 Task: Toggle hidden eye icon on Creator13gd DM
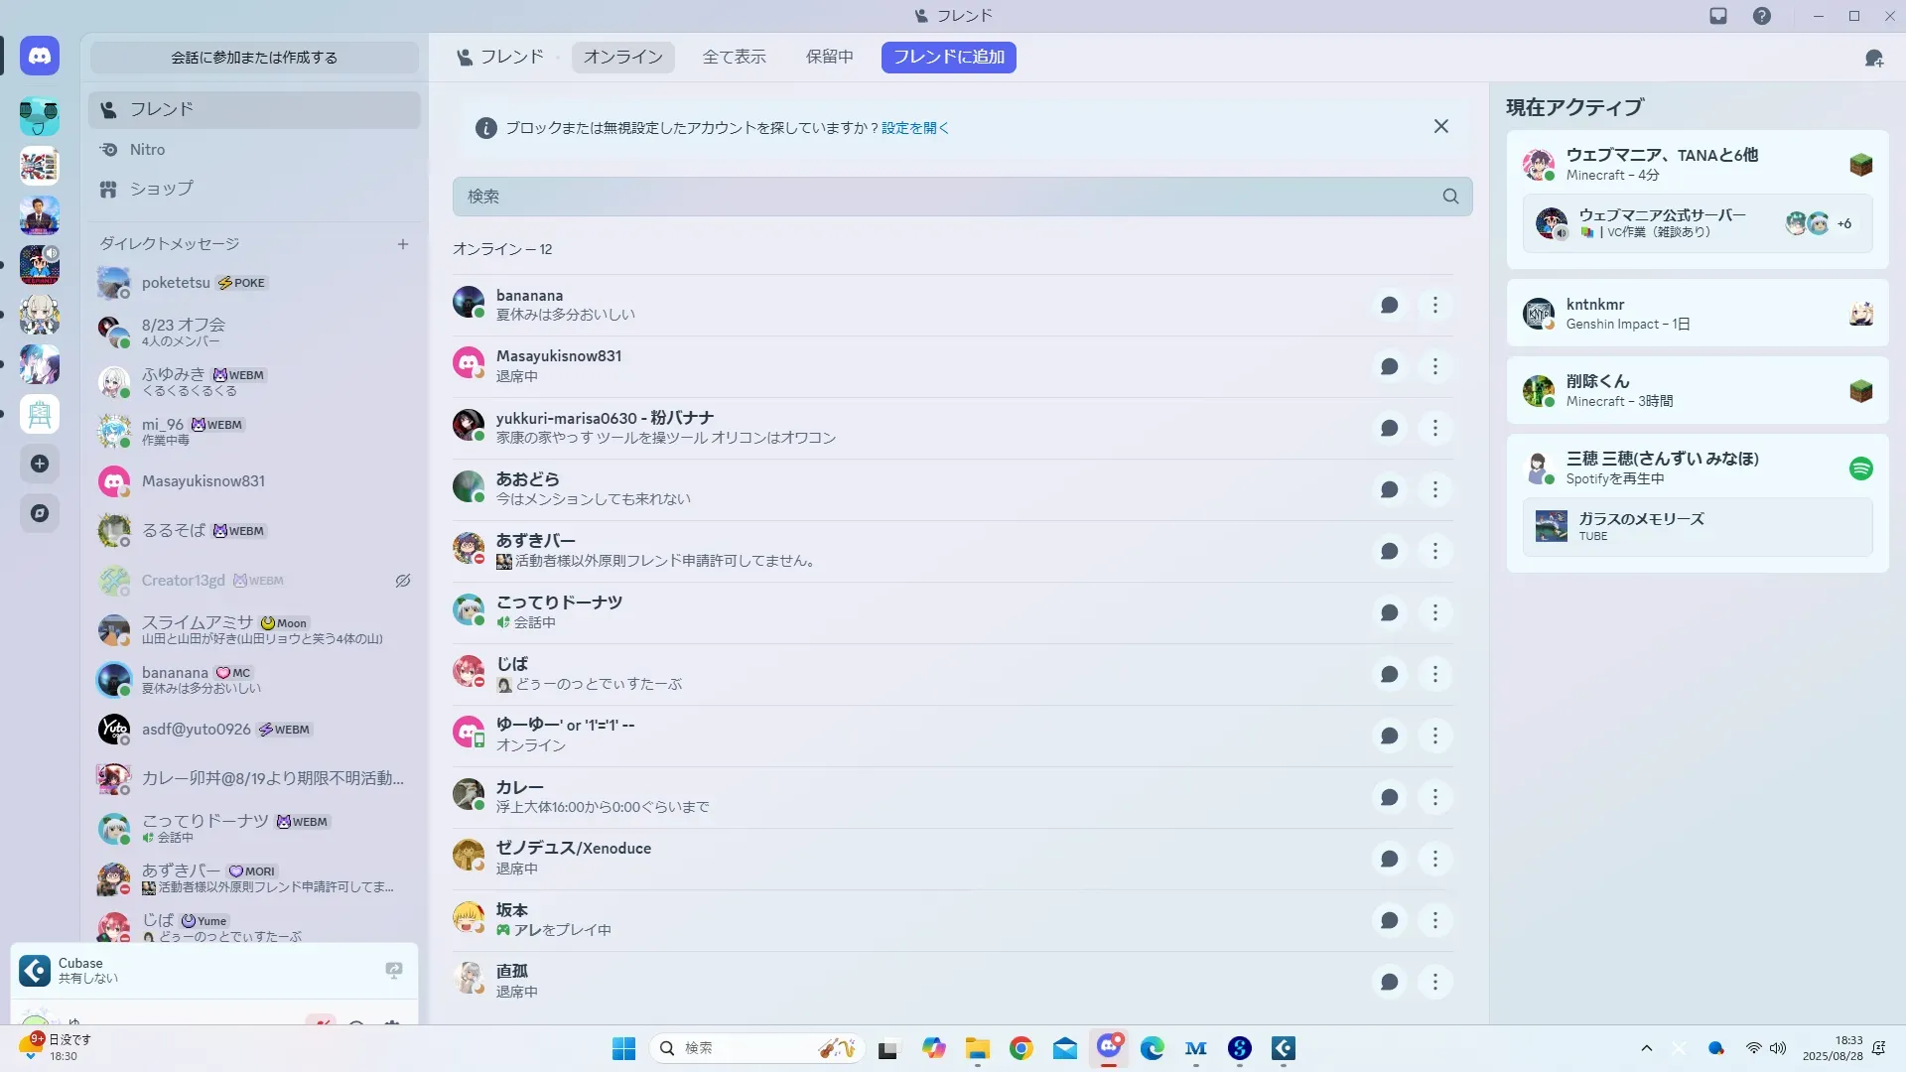coord(403,581)
